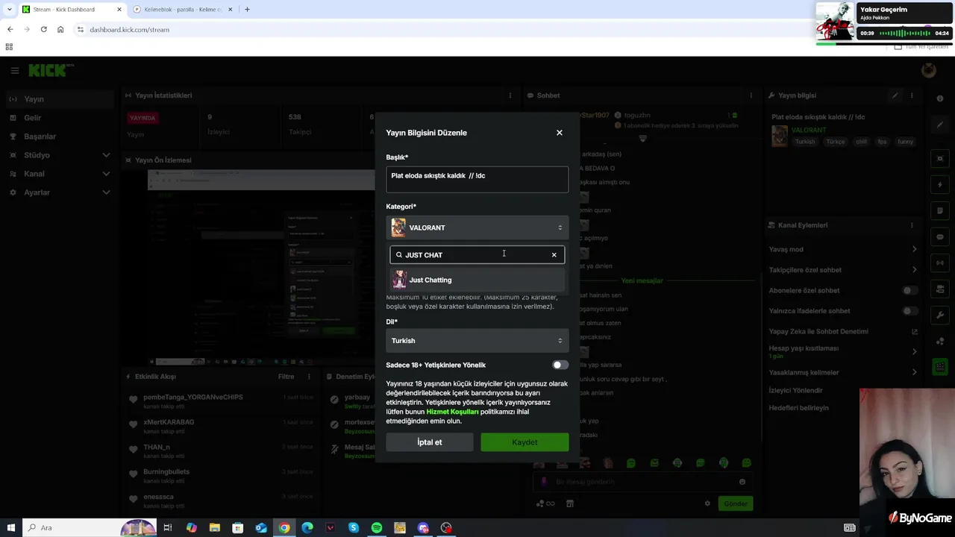The height and width of the screenshot is (537, 955).
Task: Click İzleyici Yönlendir action
Action: point(796,390)
